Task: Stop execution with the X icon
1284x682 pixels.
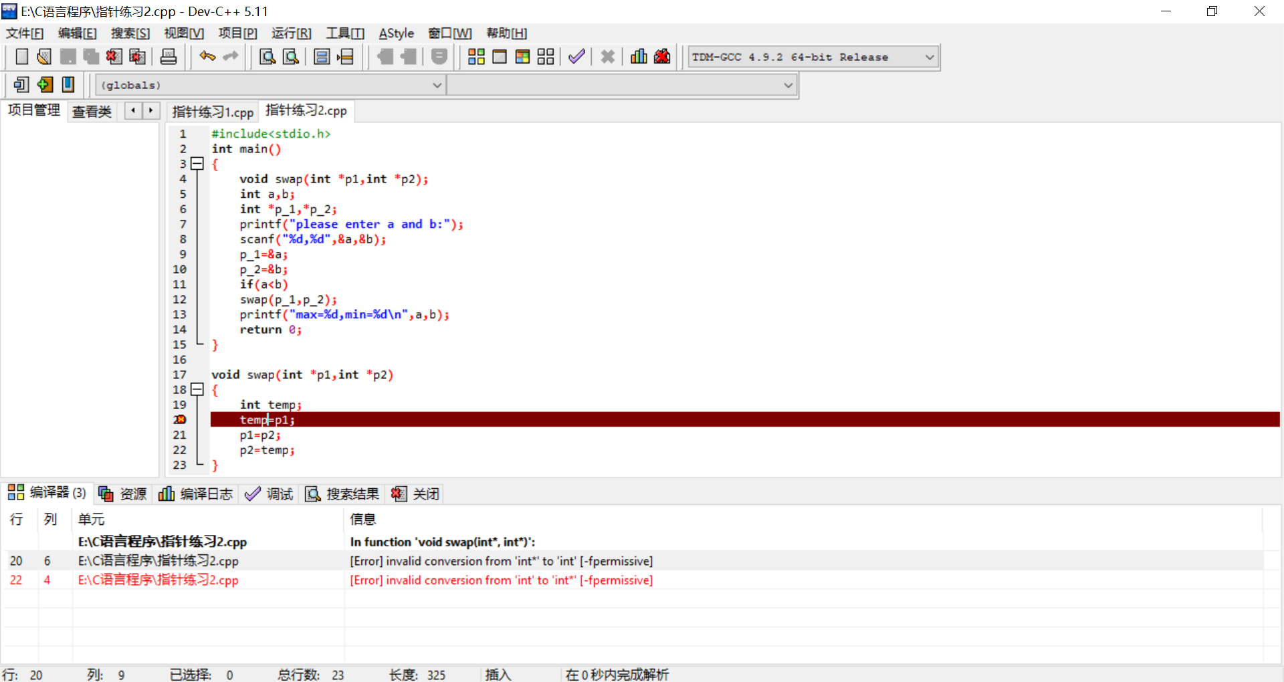Action: point(607,57)
